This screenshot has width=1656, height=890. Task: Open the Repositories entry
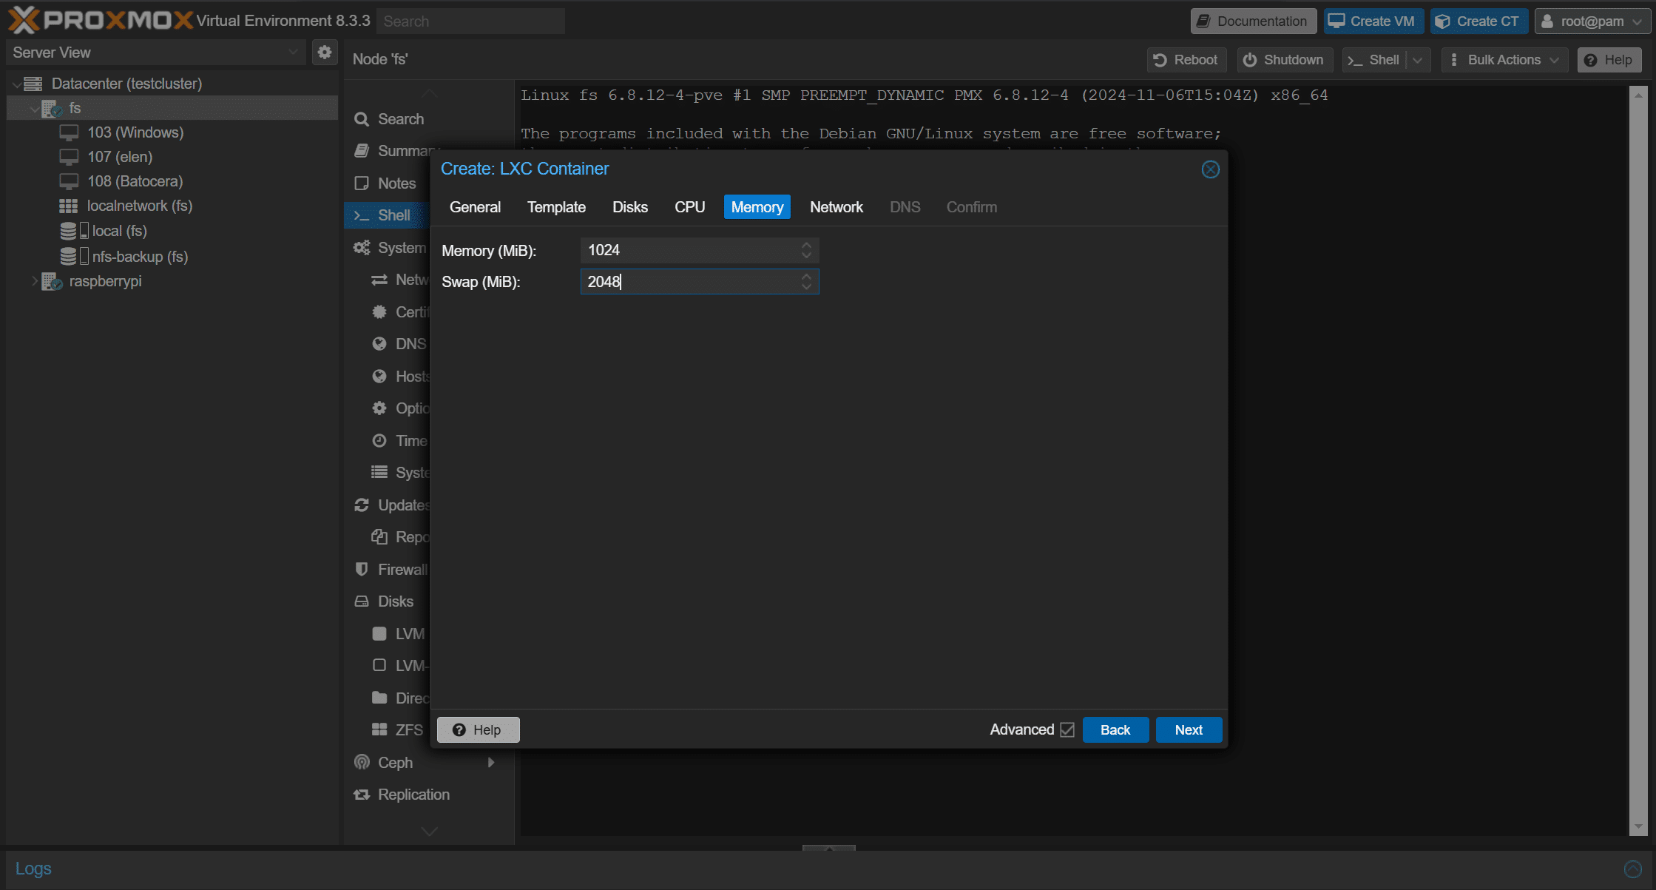pos(400,537)
